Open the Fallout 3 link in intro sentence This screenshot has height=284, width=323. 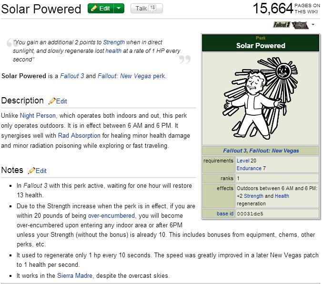(x=72, y=76)
